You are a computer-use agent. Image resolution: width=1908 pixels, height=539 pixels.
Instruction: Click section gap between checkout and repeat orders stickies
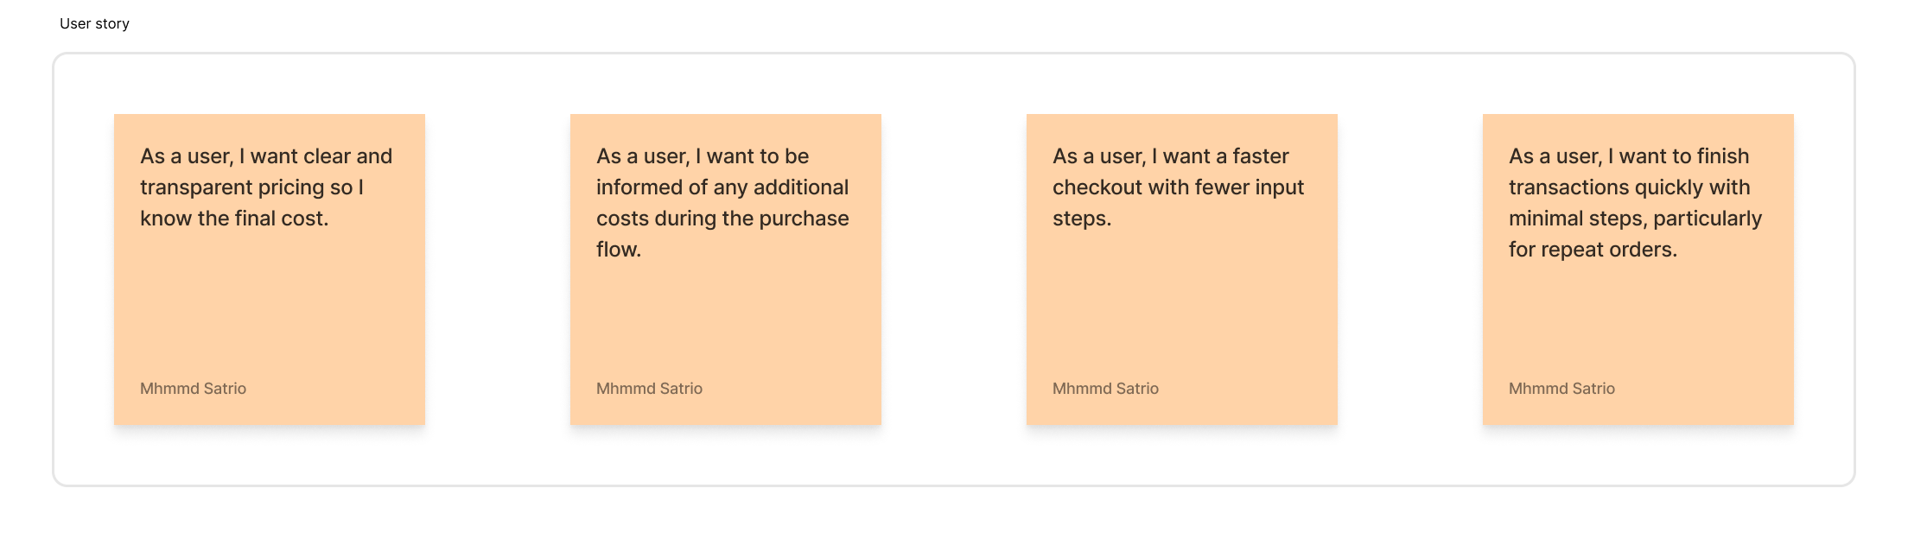1410,269
